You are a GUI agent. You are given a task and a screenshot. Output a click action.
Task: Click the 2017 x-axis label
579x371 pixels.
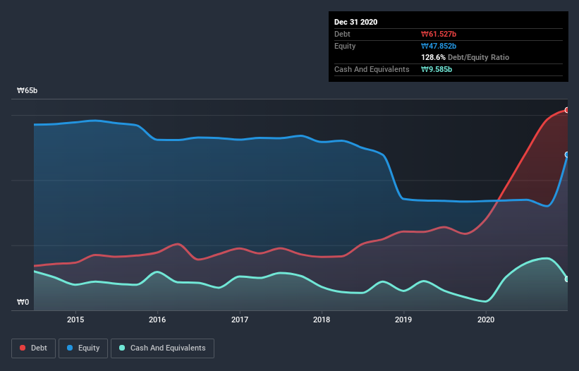pyautogui.click(x=240, y=320)
